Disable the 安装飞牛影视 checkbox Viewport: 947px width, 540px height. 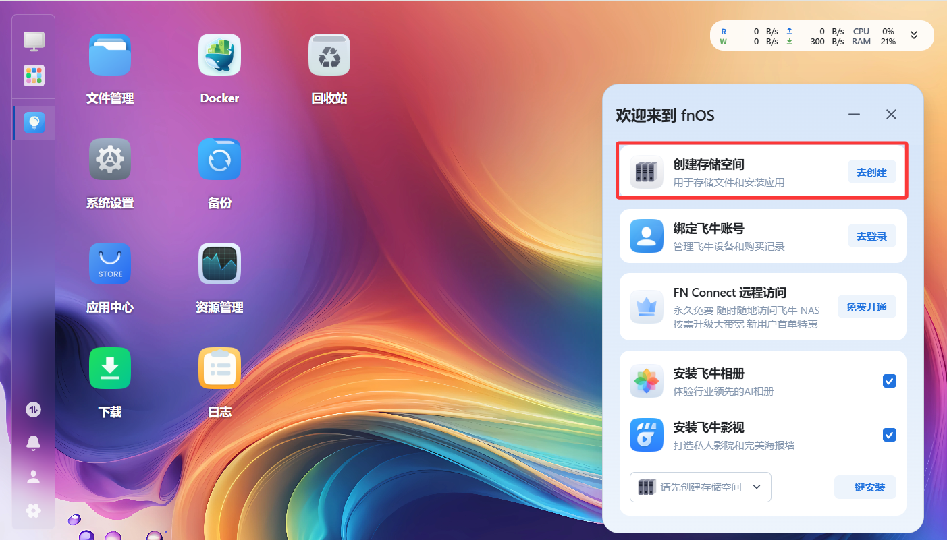point(889,435)
